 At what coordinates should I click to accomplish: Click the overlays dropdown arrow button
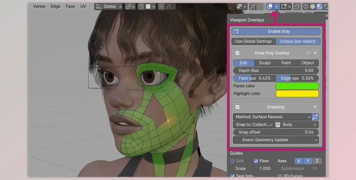[x=277, y=6]
